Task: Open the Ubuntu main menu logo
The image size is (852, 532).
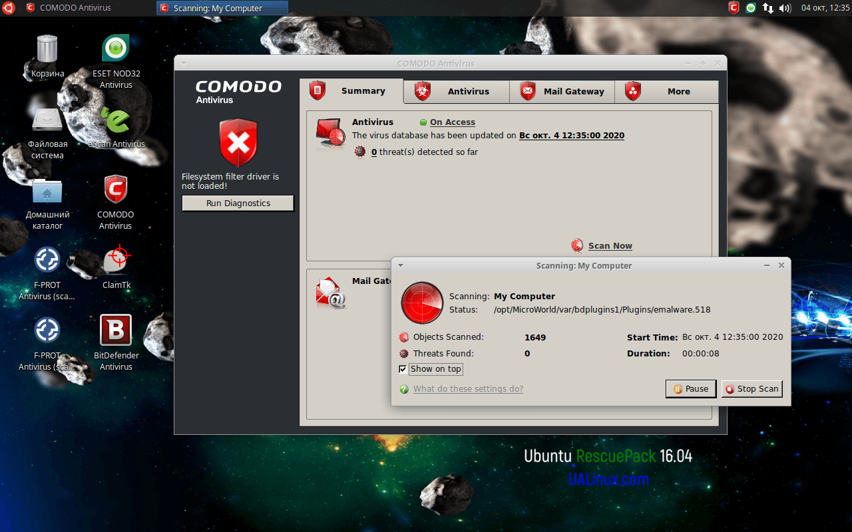Action: click(7, 8)
